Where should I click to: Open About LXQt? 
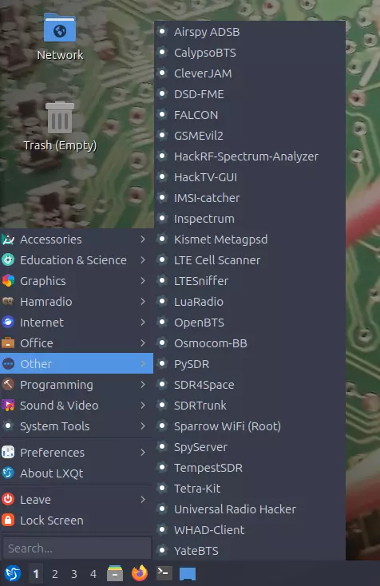click(77, 473)
